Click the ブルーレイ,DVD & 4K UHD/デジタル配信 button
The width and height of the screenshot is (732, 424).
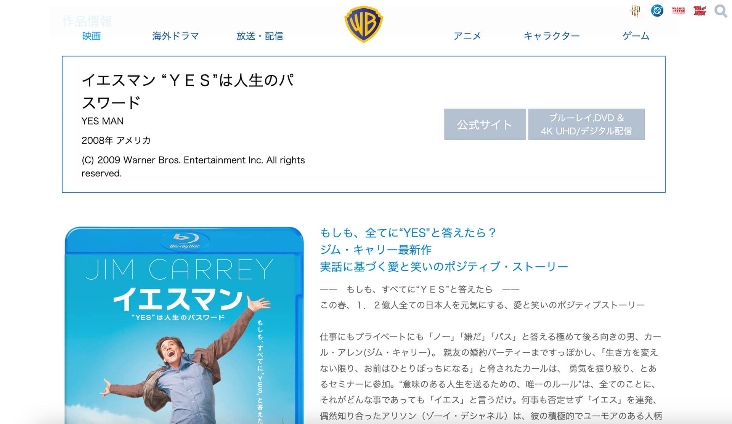point(586,125)
